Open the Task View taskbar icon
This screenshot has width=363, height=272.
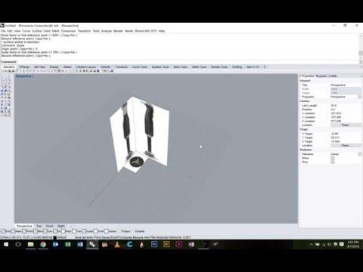[18, 244]
